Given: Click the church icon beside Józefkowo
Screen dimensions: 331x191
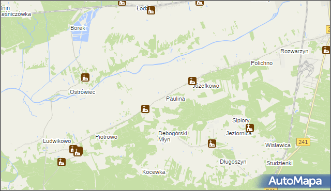Looking at the screenshot, I should point(192,81).
